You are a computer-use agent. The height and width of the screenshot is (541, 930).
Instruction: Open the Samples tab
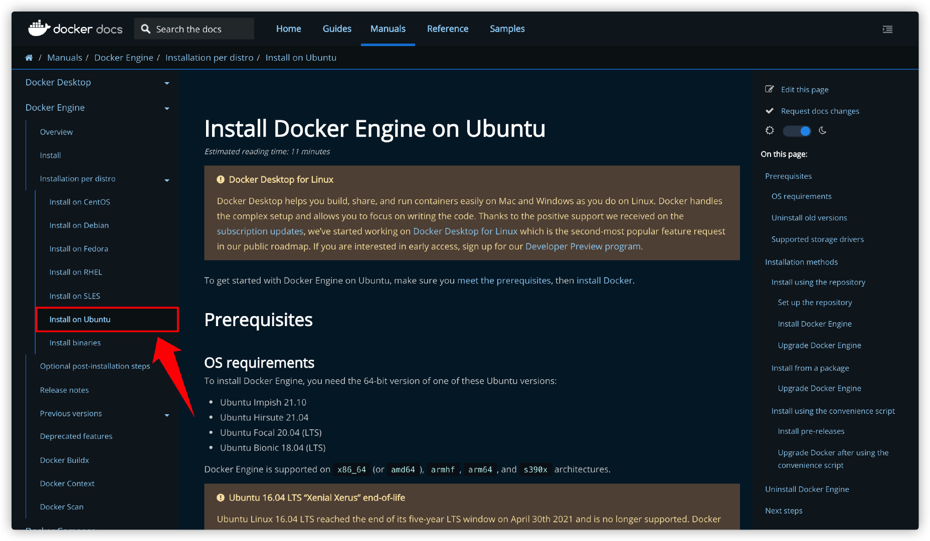tap(507, 29)
